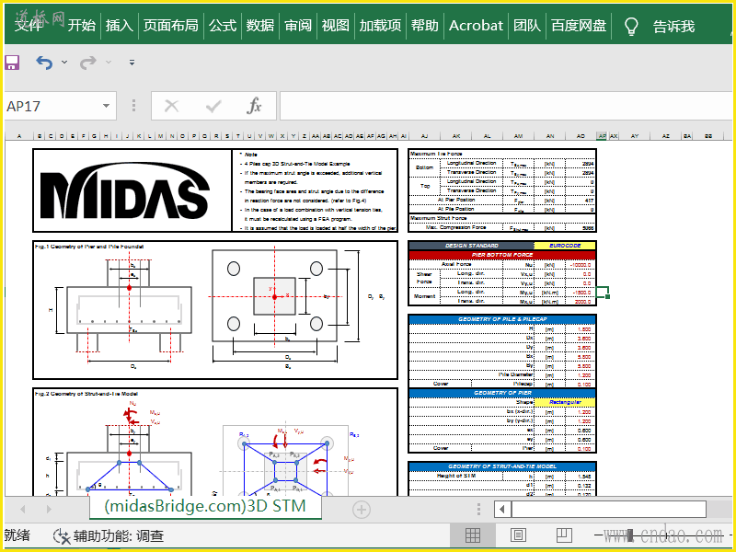Open the 视图 ribbon tab
Screen dimensions: 736x552
[x=335, y=26]
